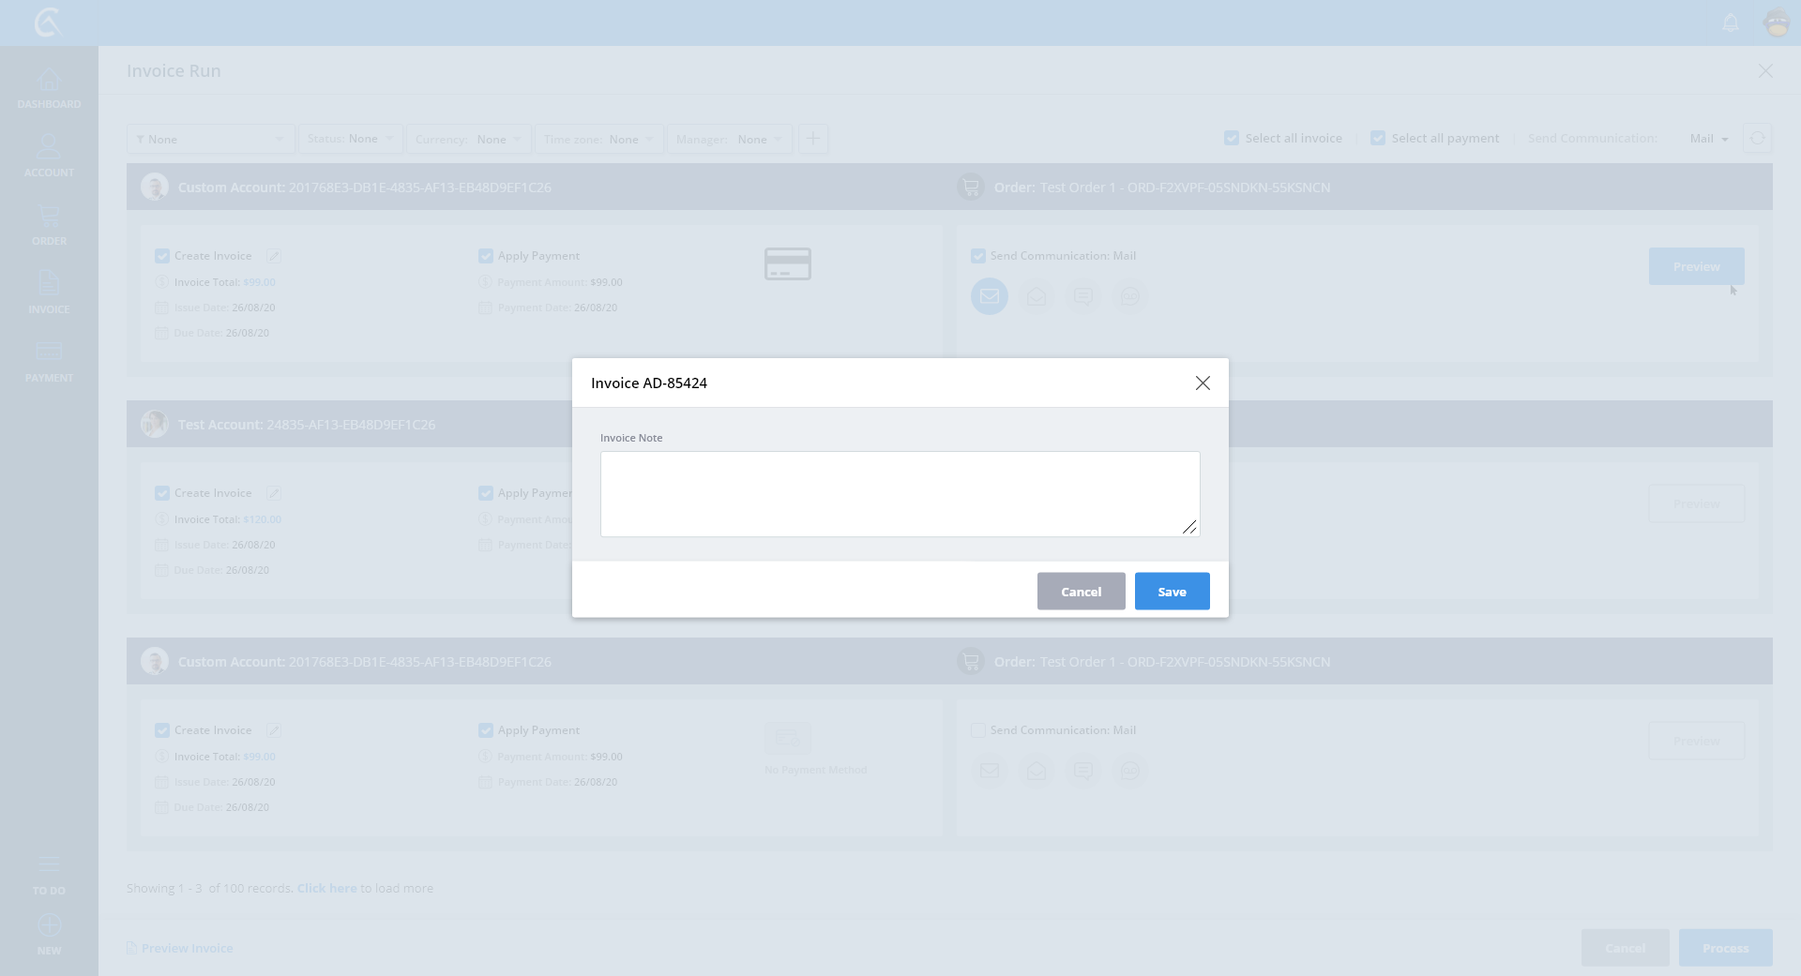Open the Send Communication Mail dropdown
Viewport: 1801px width, 976px height.
[x=1709, y=139]
